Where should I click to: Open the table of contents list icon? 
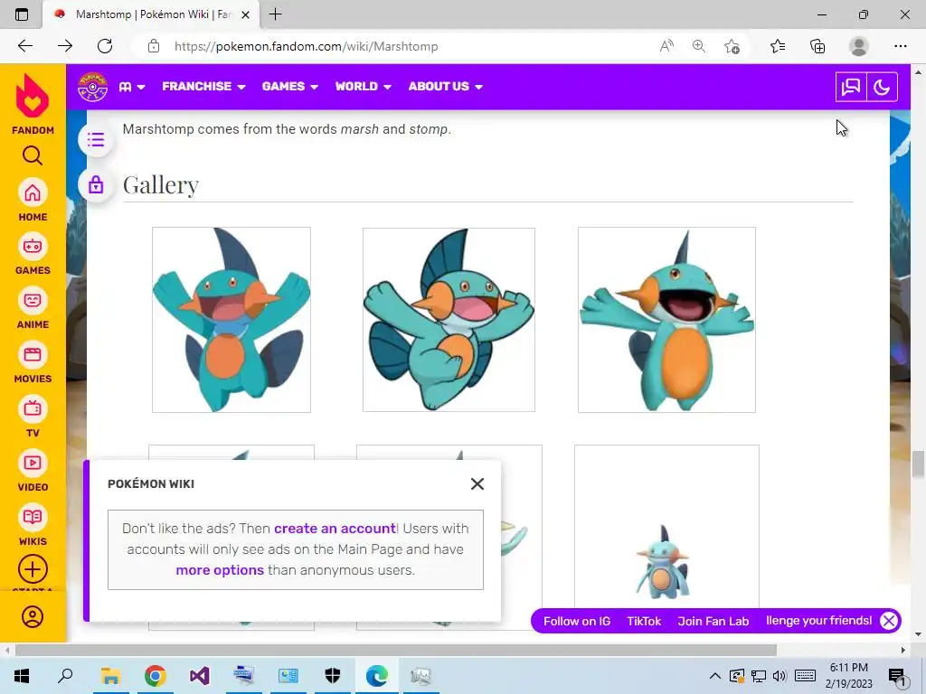point(96,140)
